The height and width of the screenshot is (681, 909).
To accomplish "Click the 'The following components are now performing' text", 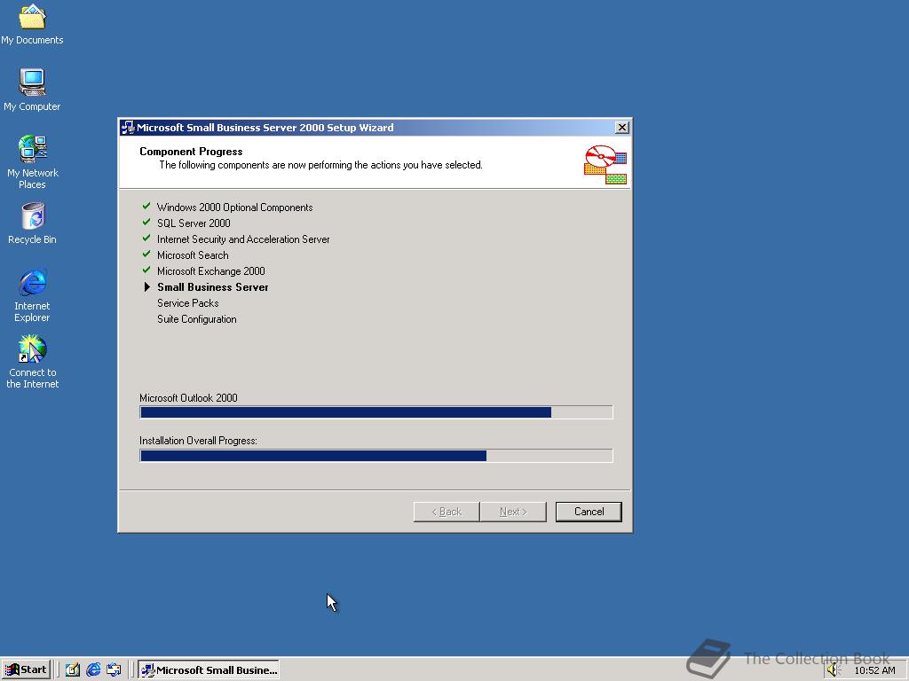I will click(x=320, y=165).
